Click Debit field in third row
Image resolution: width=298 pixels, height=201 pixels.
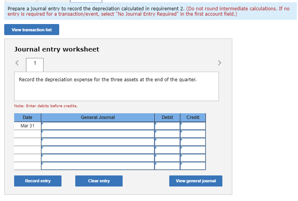[167, 142]
